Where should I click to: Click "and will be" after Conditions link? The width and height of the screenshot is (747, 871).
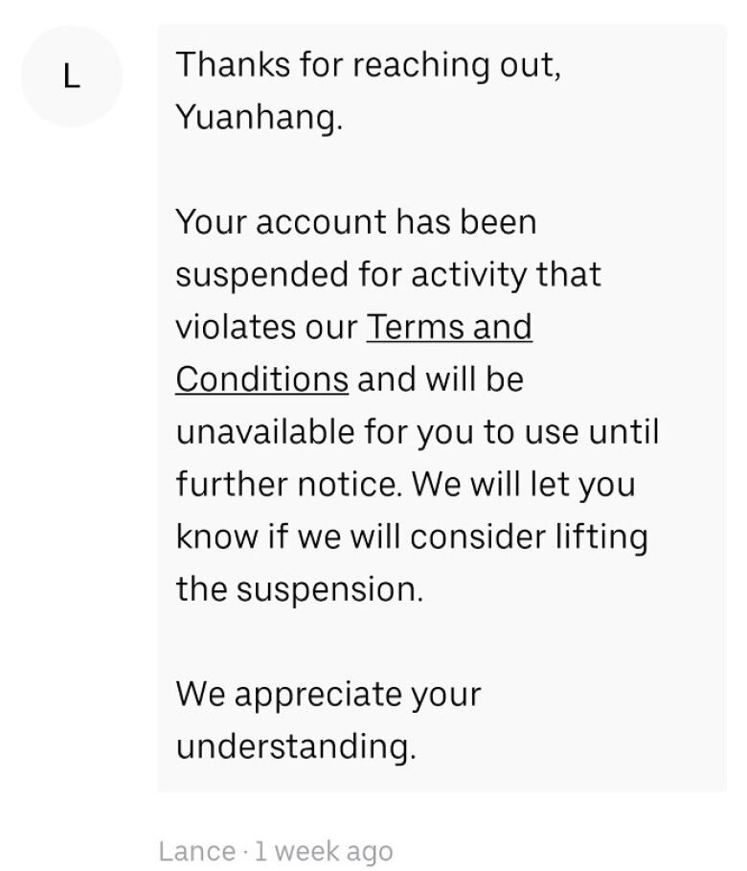(441, 379)
